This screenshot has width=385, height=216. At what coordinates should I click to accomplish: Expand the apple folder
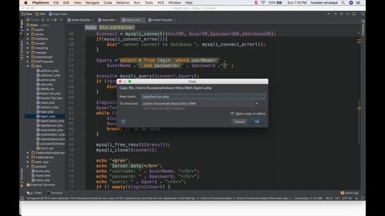(x=28, y=29)
